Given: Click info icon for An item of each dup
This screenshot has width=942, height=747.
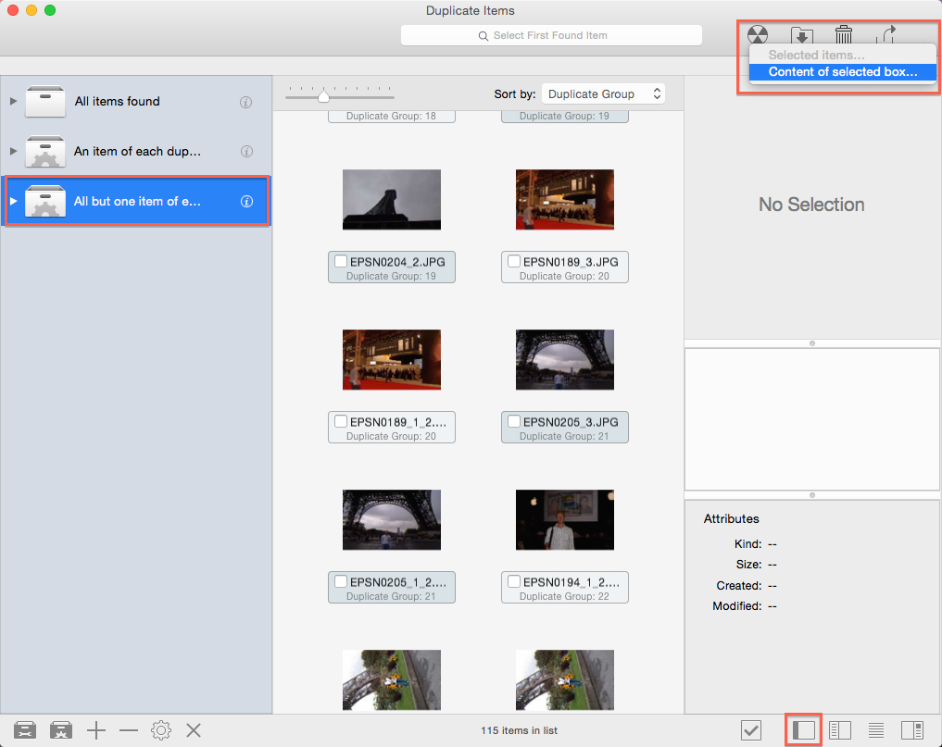Looking at the screenshot, I should click(246, 151).
